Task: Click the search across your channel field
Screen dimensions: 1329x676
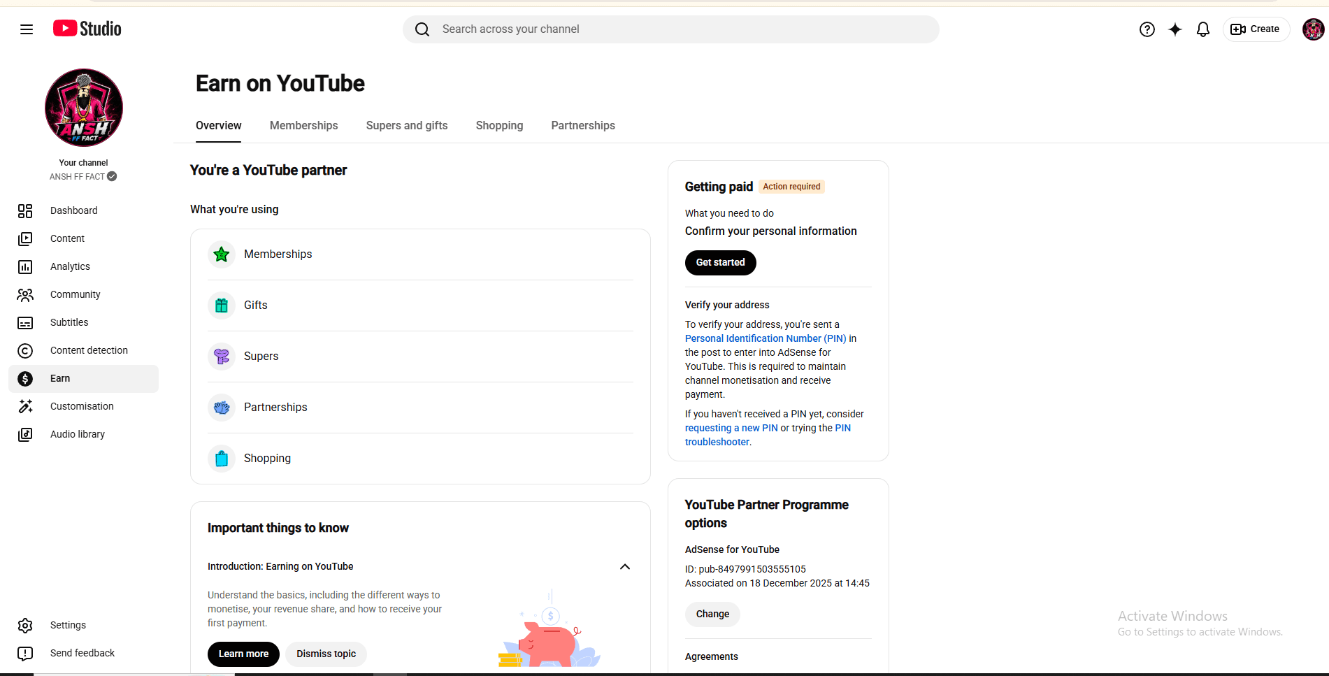Action: tap(670, 29)
